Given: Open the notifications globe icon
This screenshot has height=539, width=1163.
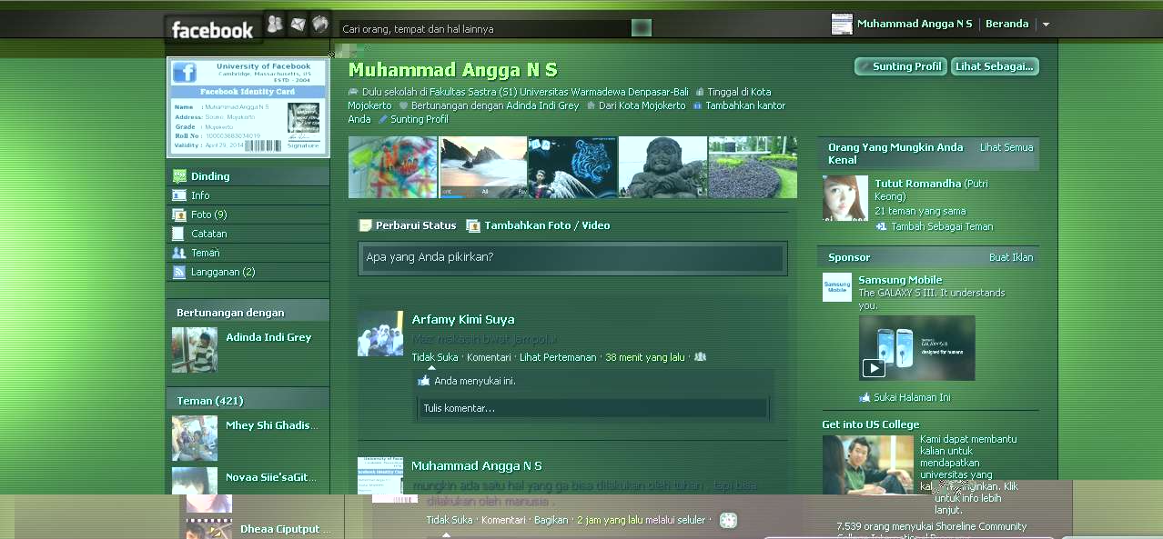Looking at the screenshot, I should 319,25.
